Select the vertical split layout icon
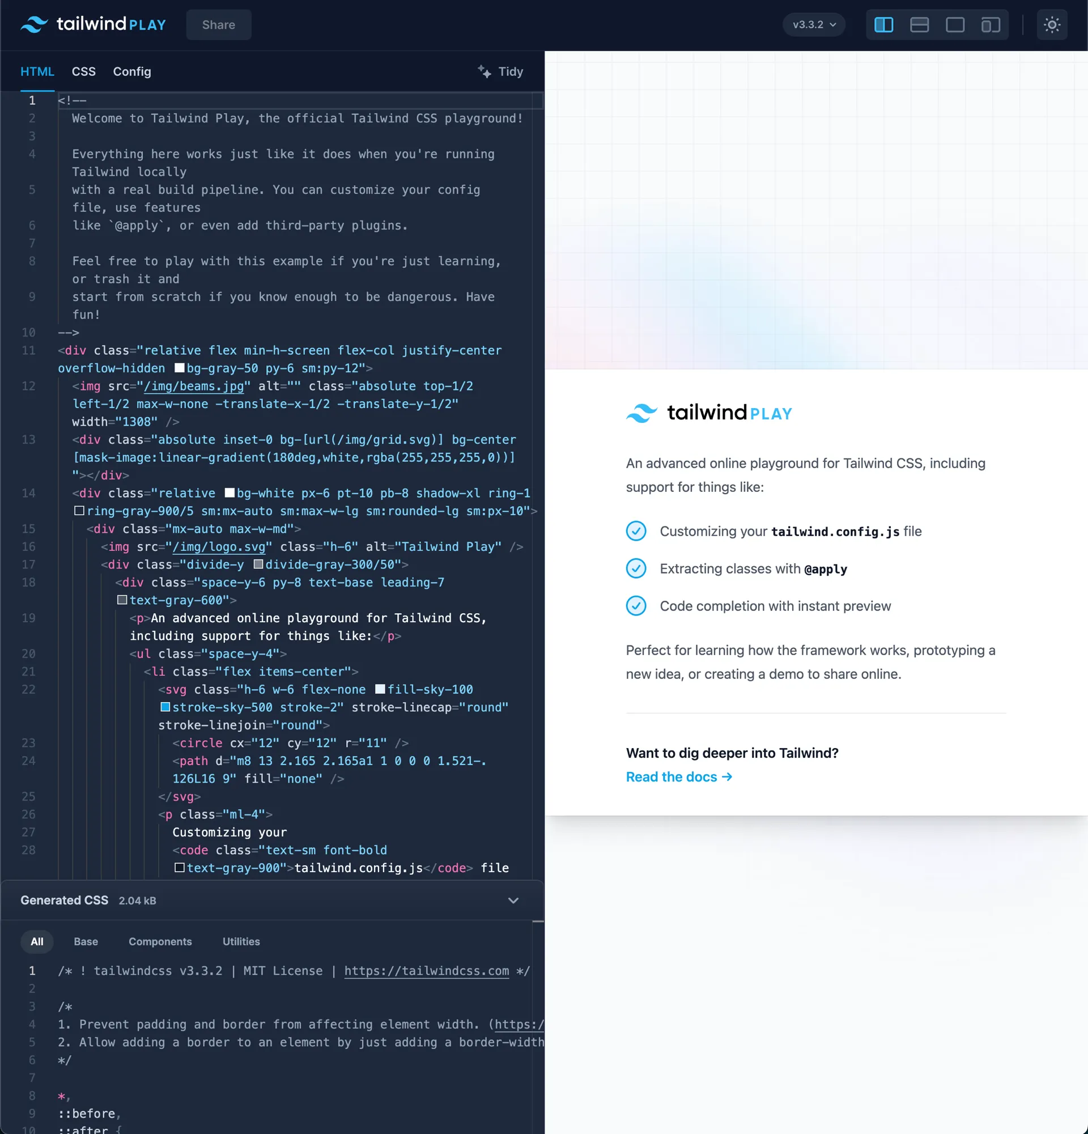This screenshot has width=1088, height=1134. [x=883, y=25]
